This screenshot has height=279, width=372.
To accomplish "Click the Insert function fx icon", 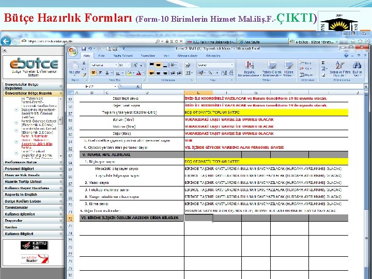I will tap(138, 87).
